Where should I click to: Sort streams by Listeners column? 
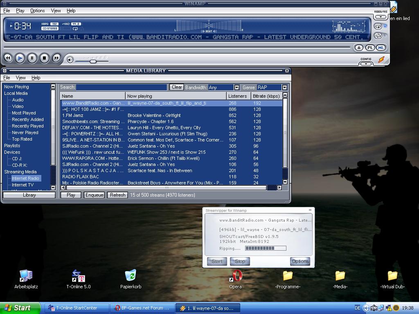(x=239, y=96)
